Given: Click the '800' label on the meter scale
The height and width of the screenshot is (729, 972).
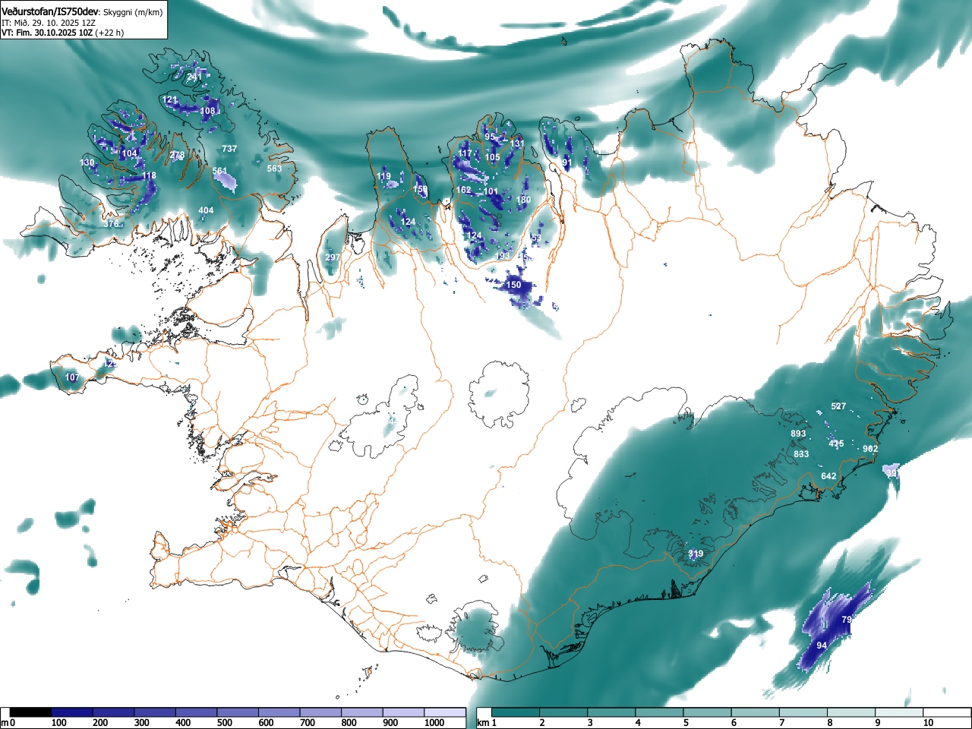Looking at the screenshot, I should [x=349, y=723].
